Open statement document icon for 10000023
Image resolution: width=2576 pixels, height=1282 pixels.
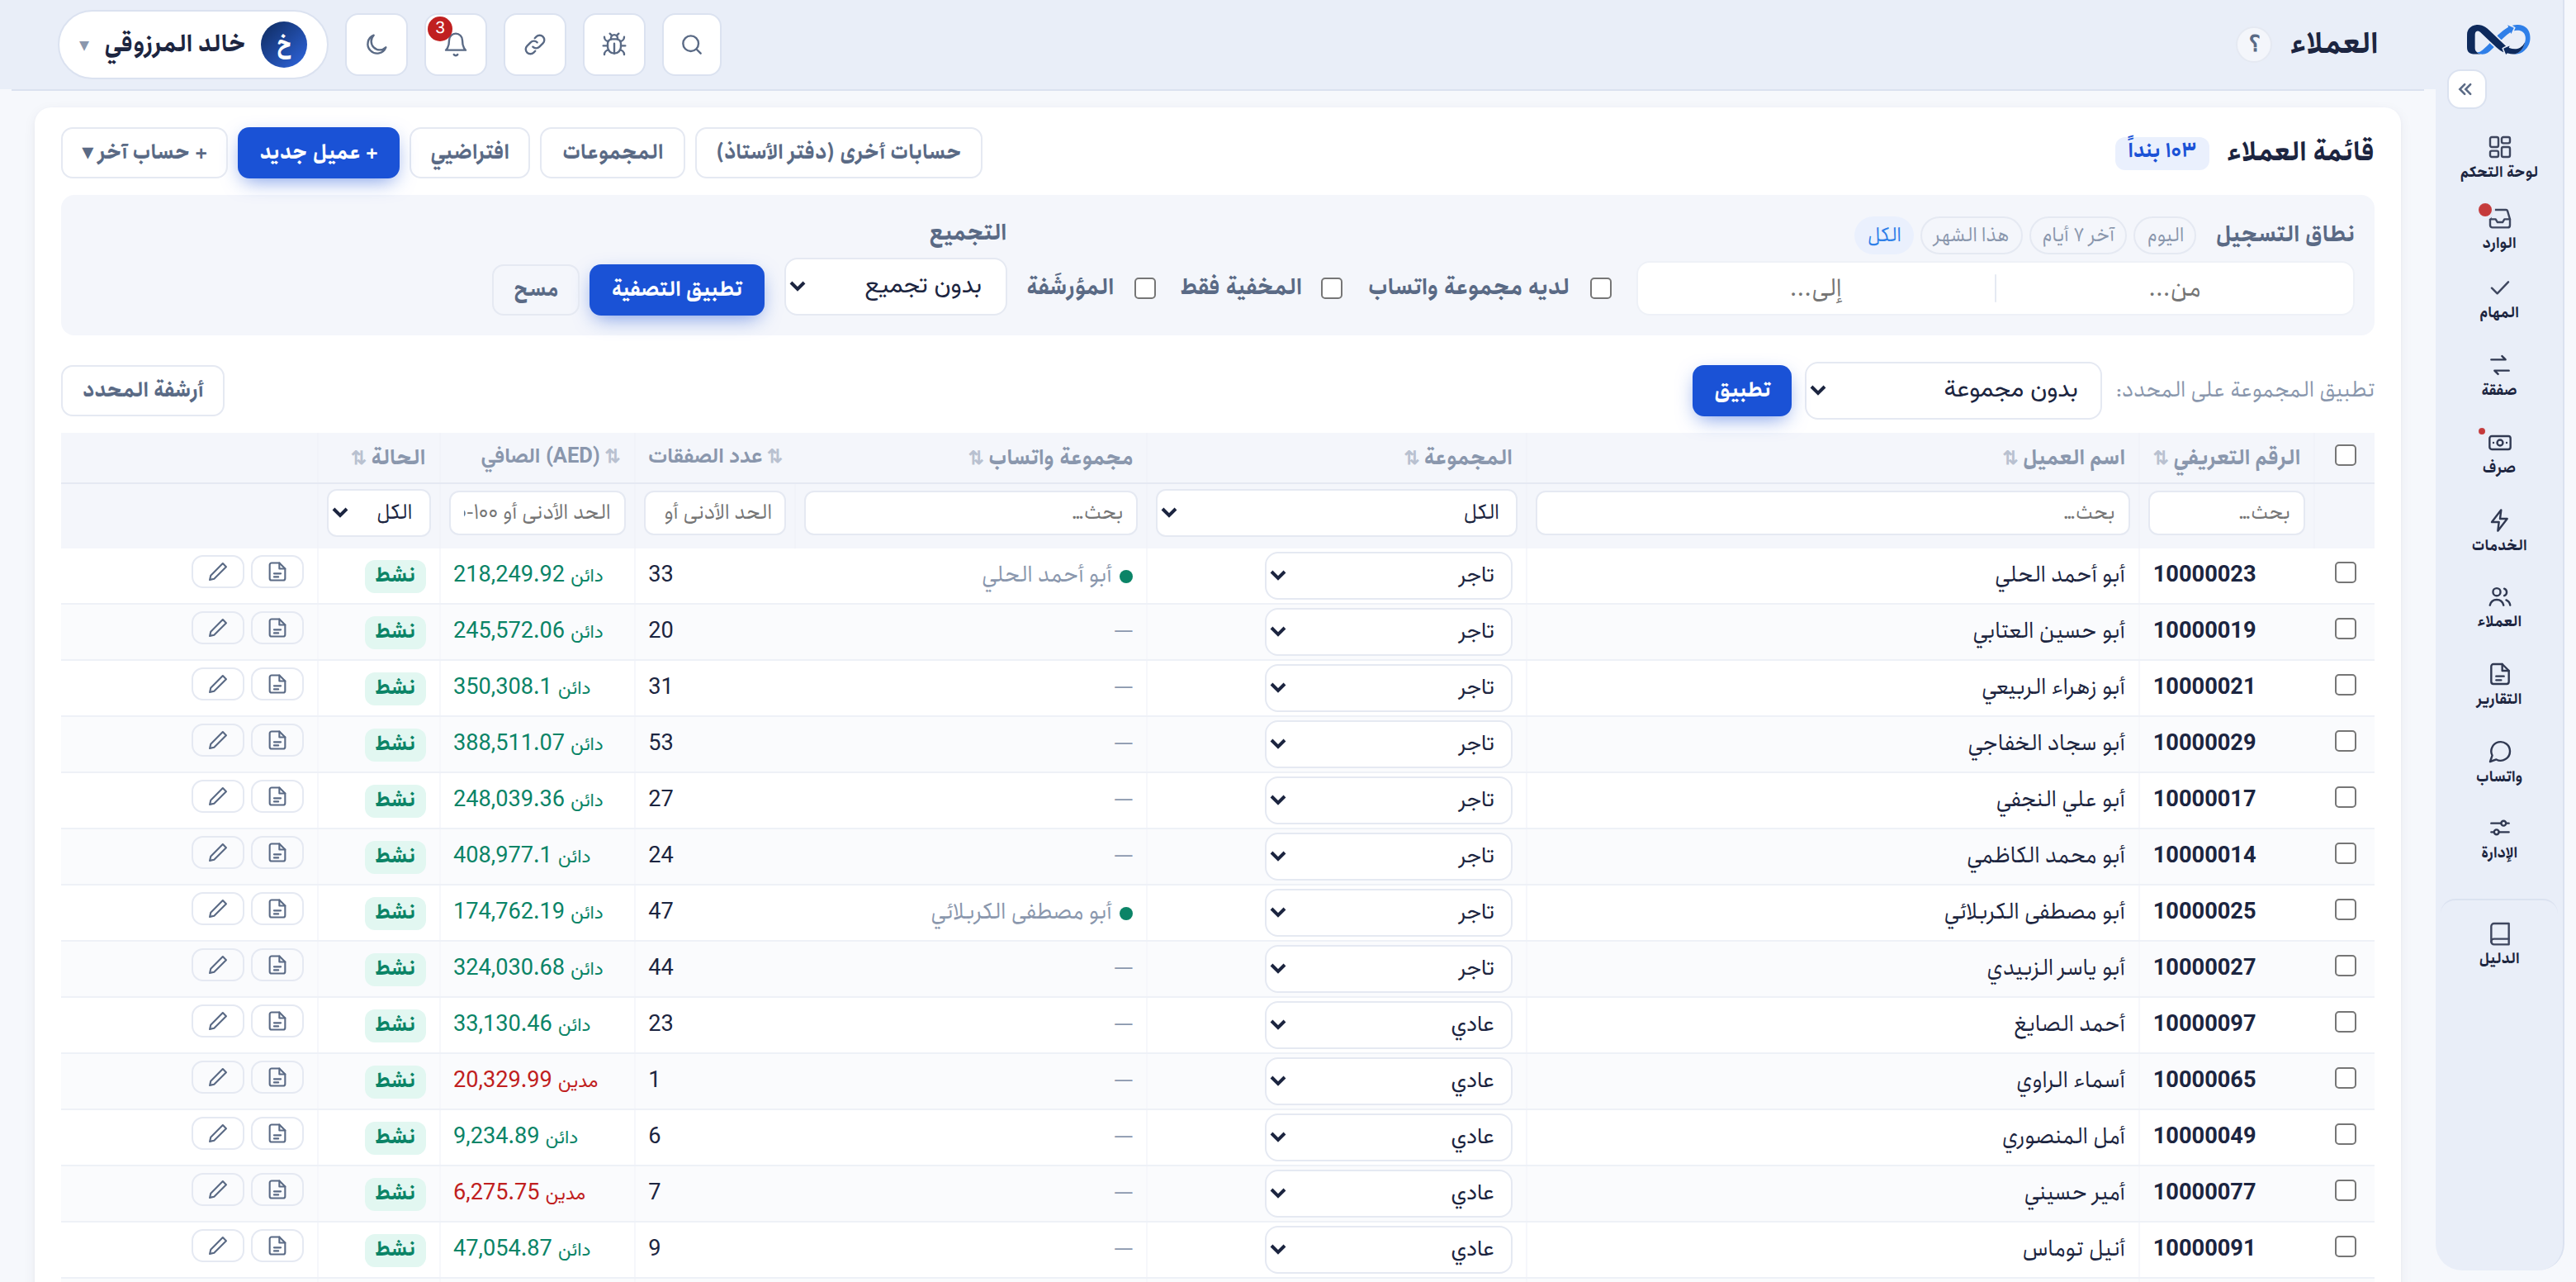tap(277, 572)
